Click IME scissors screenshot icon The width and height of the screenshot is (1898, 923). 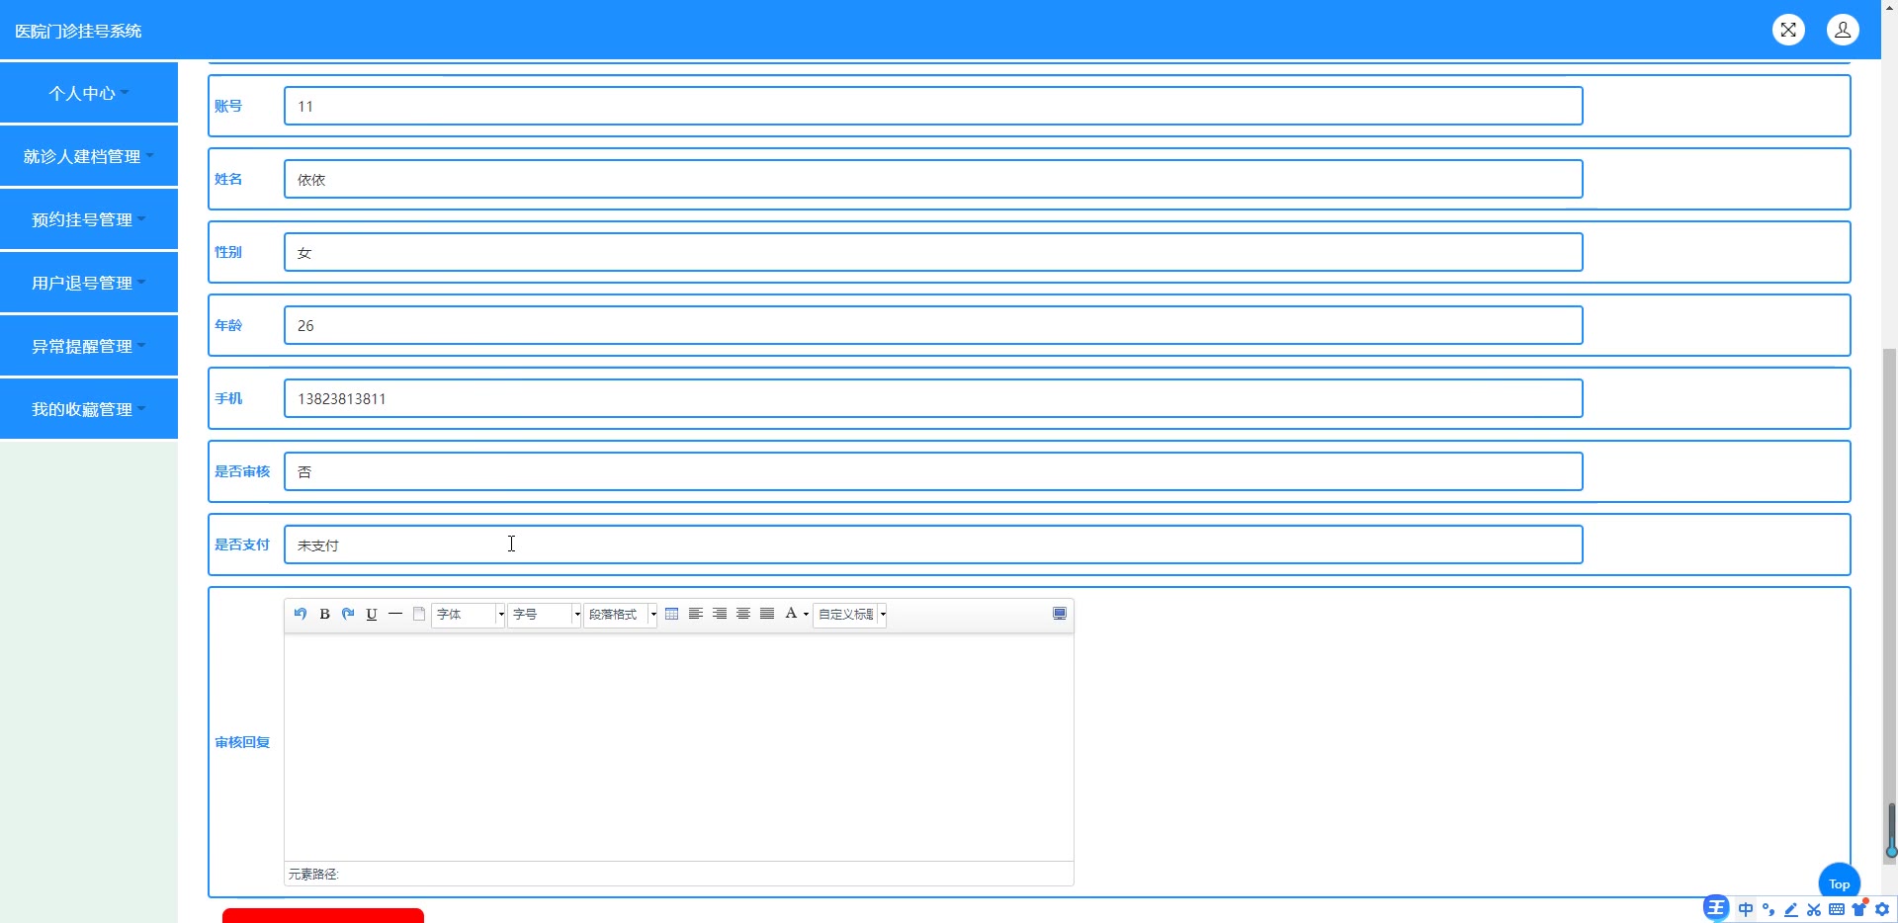point(1814,909)
